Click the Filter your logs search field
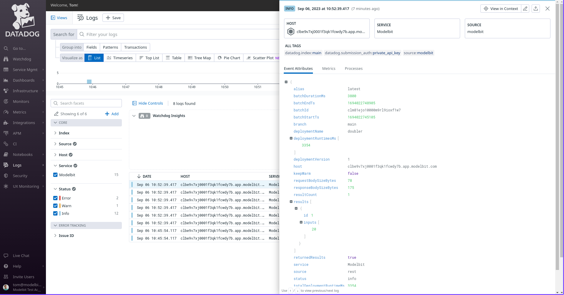The image size is (564, 295). pos(178,34)
